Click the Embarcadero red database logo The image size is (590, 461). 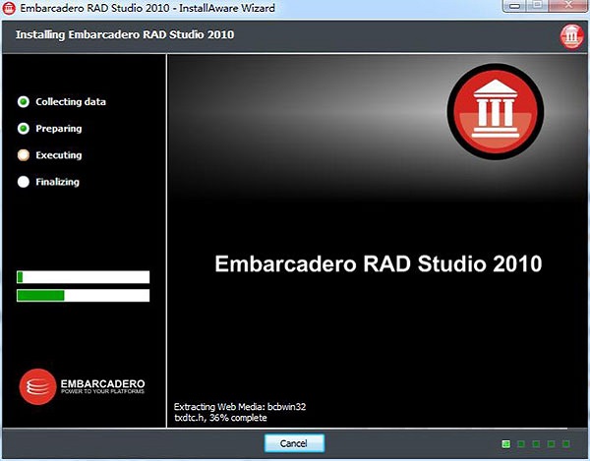(x=37, y=386)
